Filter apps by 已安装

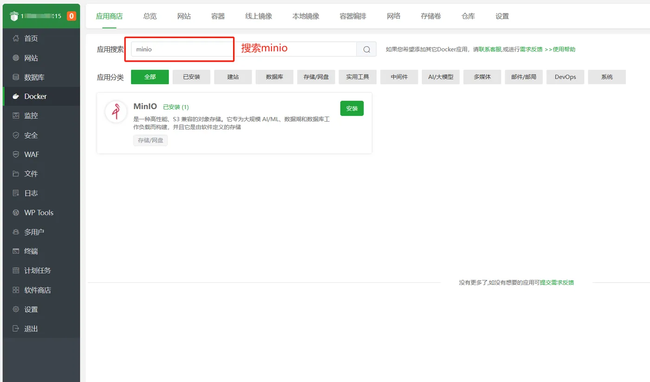coord(191,77)
